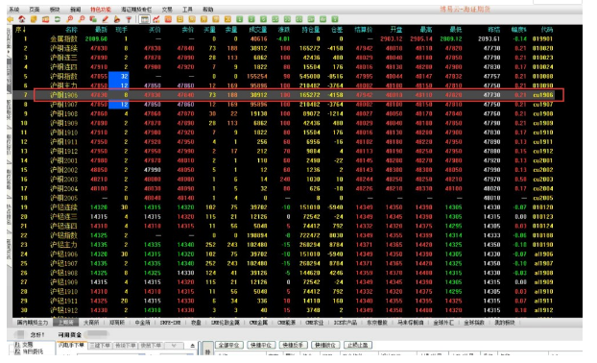
Task: Click the green refresh arrows icon
Action: [x=58, y=19]
